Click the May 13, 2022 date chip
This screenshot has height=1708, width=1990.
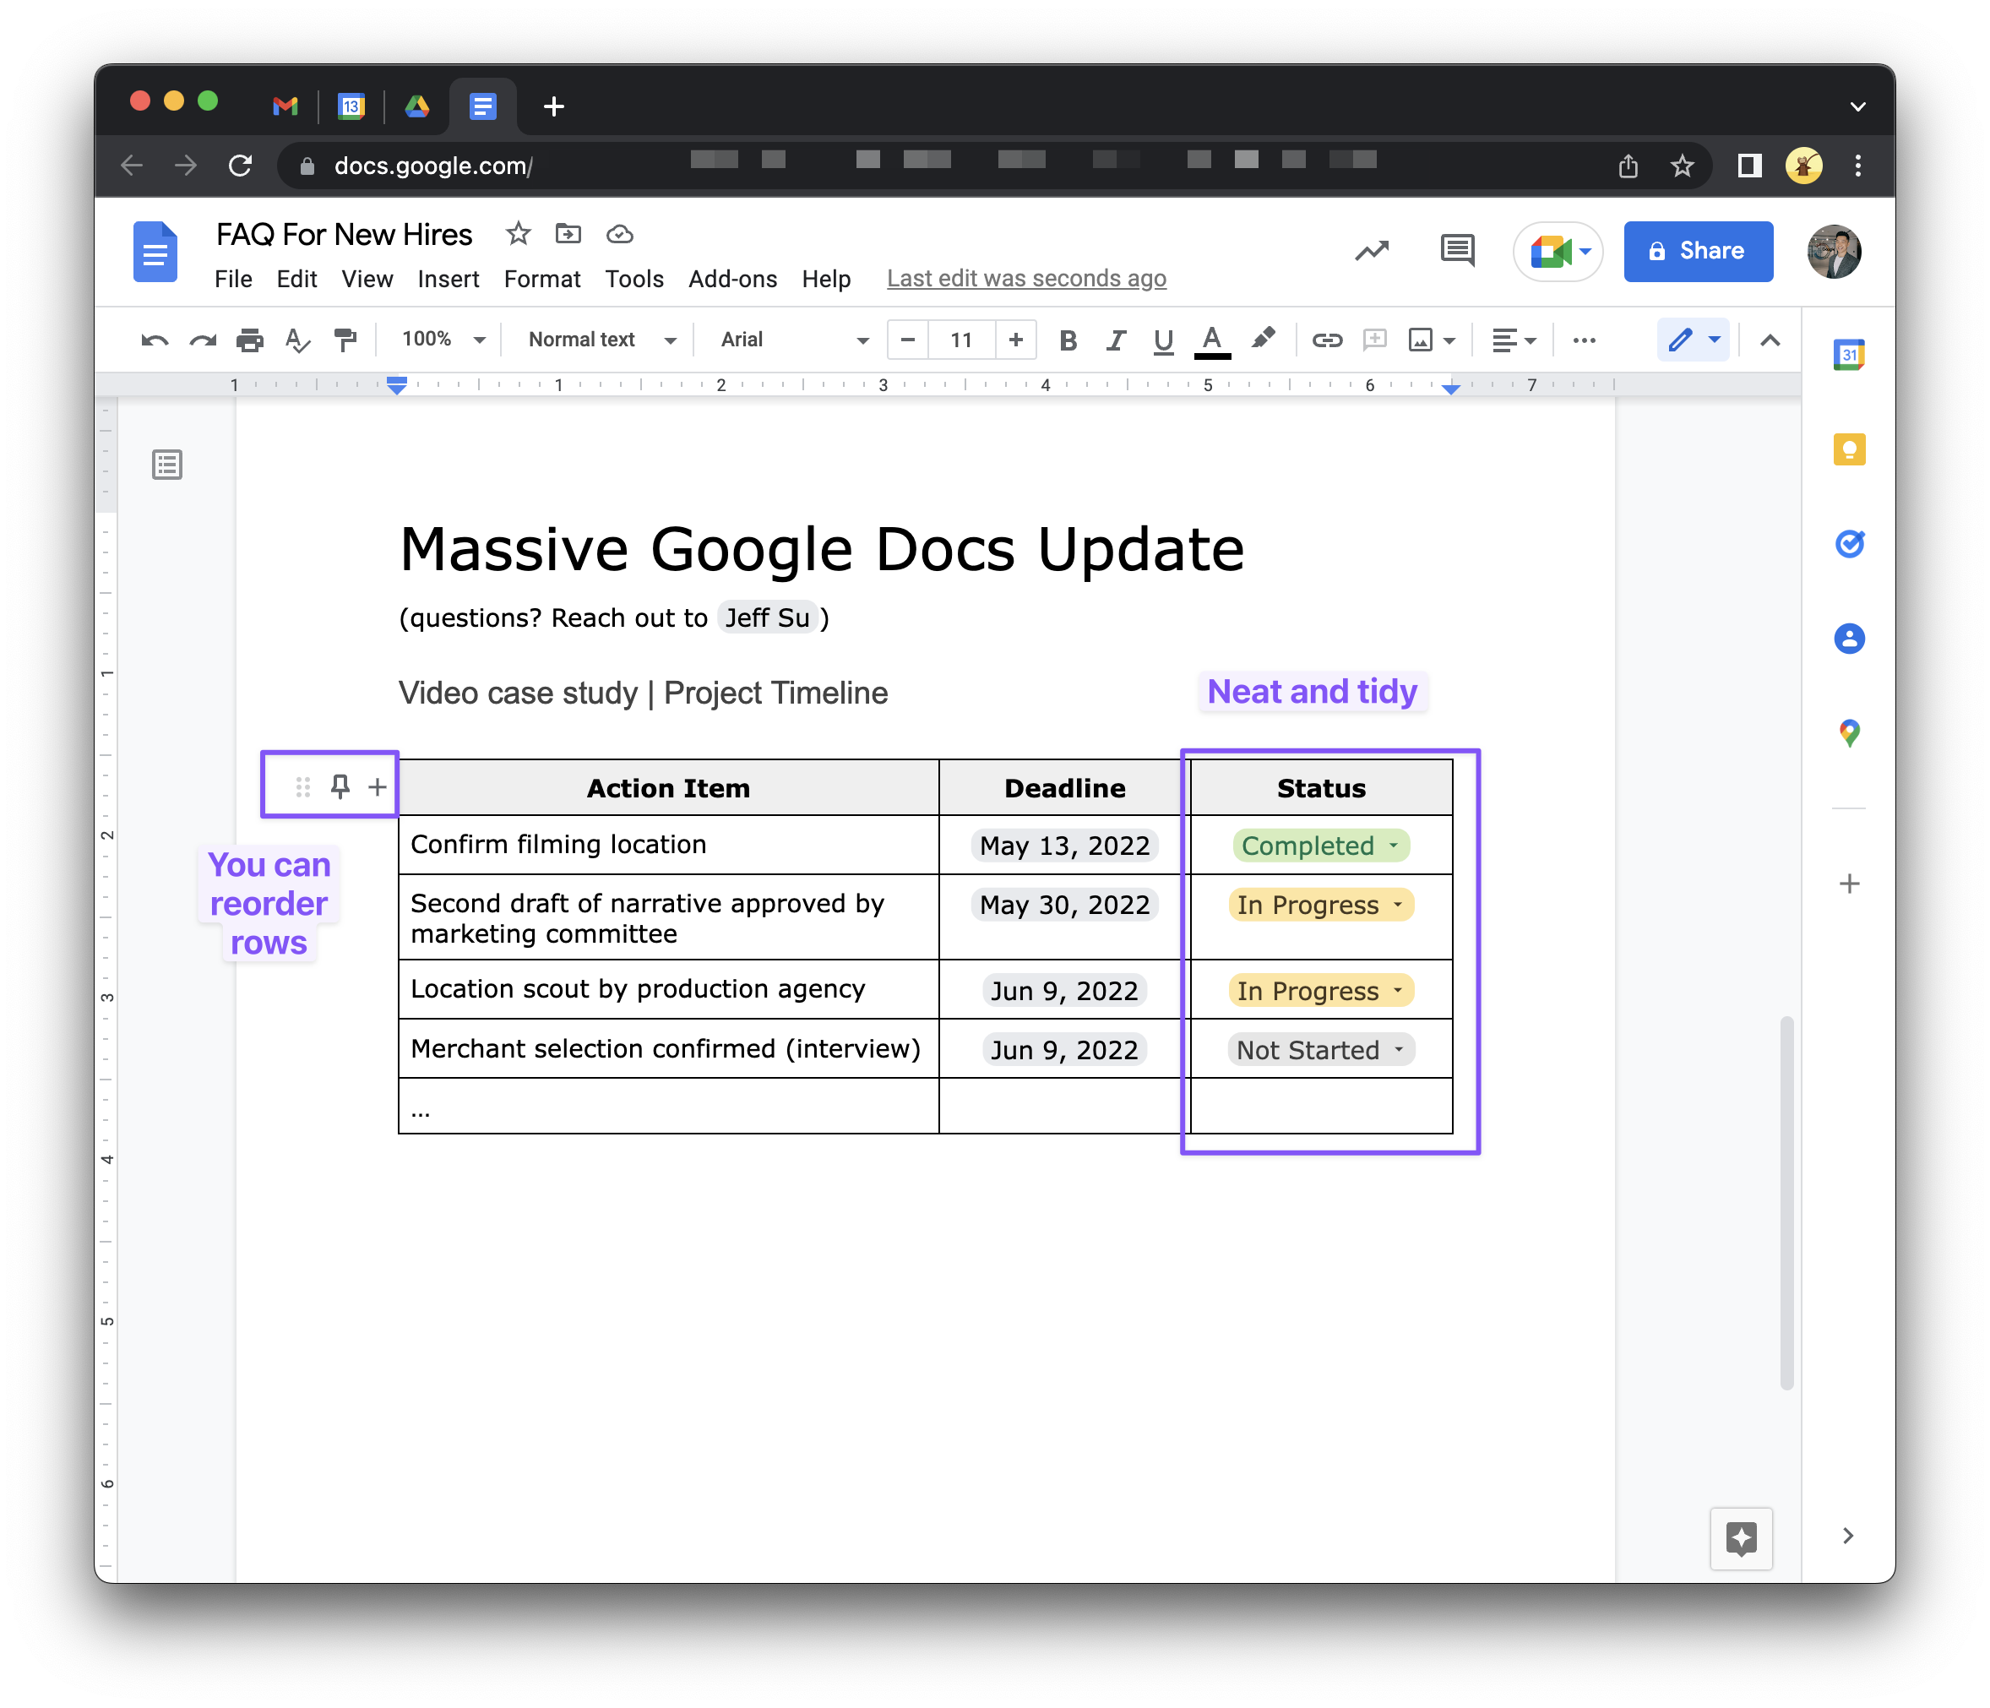1064,846
